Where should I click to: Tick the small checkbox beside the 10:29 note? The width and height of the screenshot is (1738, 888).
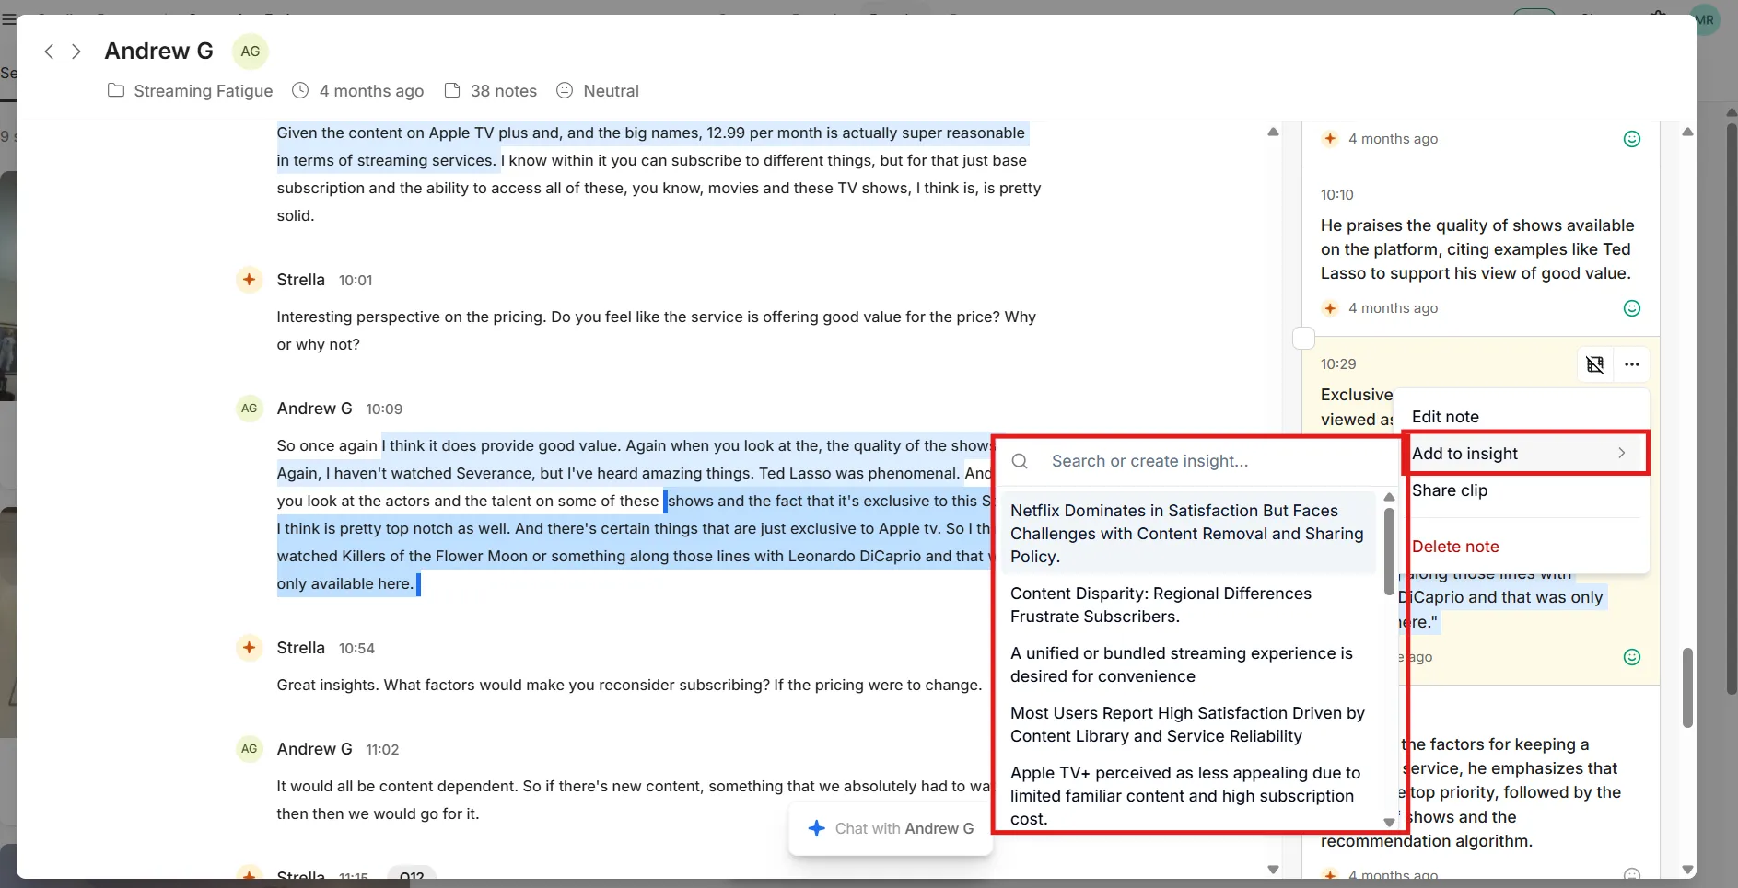coord(1303,338)
